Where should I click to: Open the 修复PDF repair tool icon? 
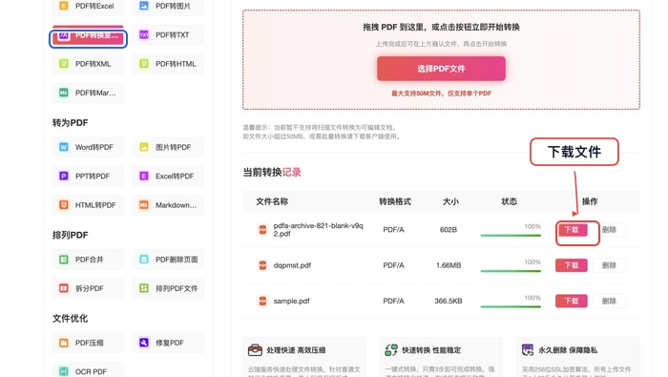144,343
